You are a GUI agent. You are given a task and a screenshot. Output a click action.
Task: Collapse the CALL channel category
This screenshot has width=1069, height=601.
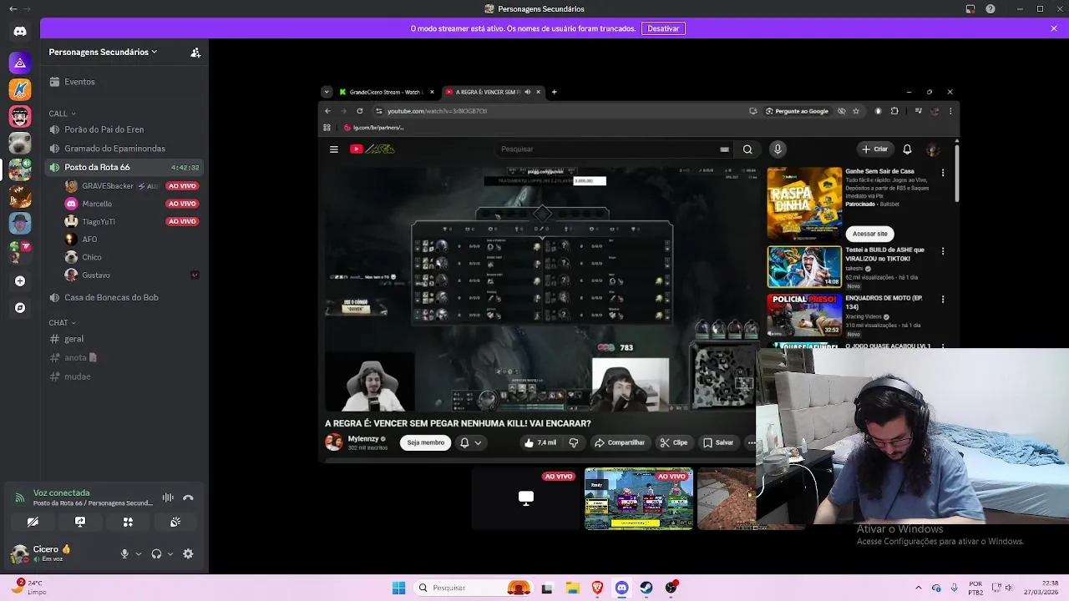[62, 114]
